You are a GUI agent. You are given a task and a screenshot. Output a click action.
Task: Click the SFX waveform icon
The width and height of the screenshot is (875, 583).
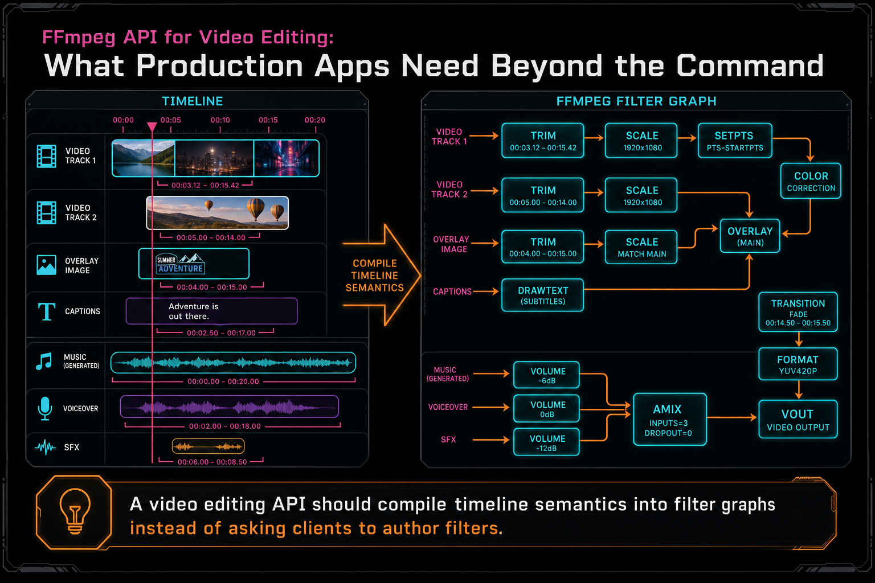(x=45, y=447)
